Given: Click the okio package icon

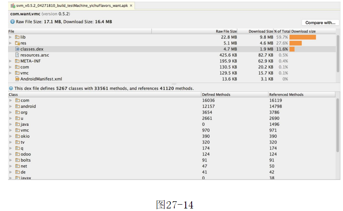Looking at the screenshot, I should [x=17, y=136].
